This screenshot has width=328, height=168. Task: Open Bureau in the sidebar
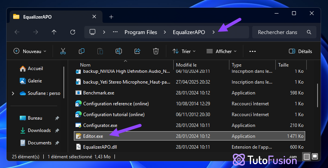coord(31,118)
